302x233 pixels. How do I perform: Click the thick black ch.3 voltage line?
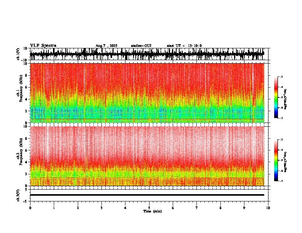pos(147,195)
